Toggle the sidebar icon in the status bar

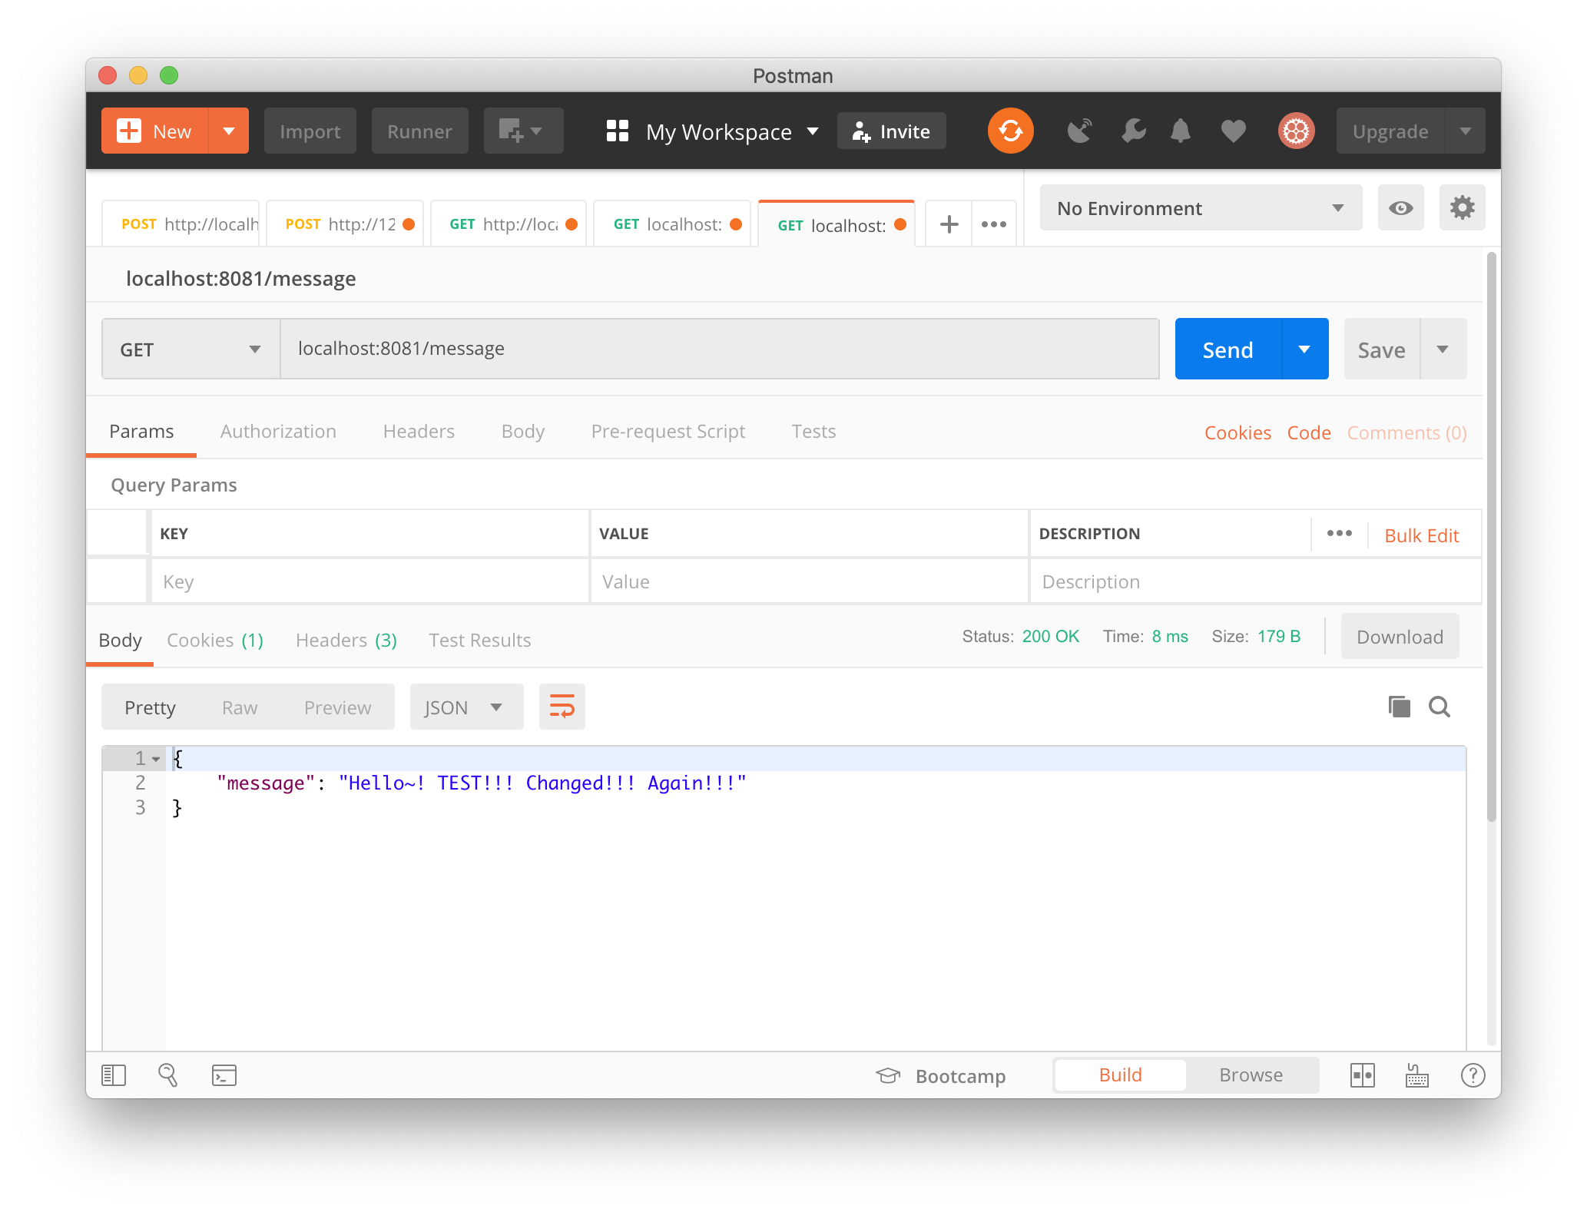pos(114,1075)
